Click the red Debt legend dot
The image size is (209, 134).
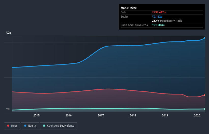point(8,126)
